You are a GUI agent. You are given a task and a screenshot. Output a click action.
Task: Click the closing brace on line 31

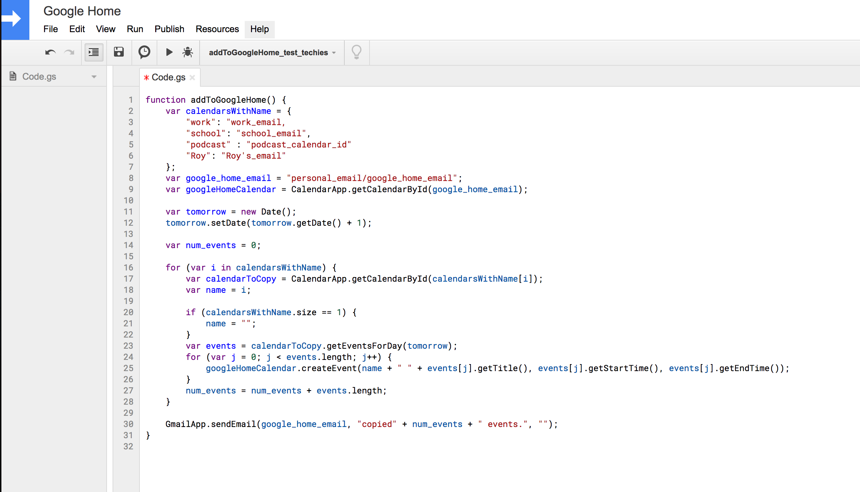click(x=148, y=435)
